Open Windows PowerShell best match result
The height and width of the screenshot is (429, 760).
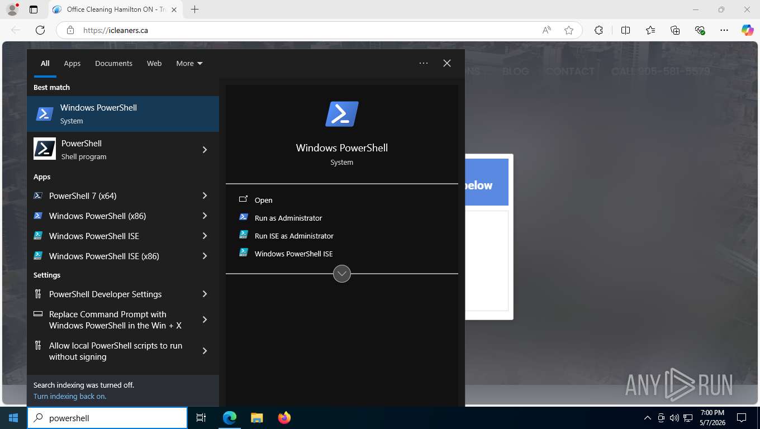(x=123, y=114)
